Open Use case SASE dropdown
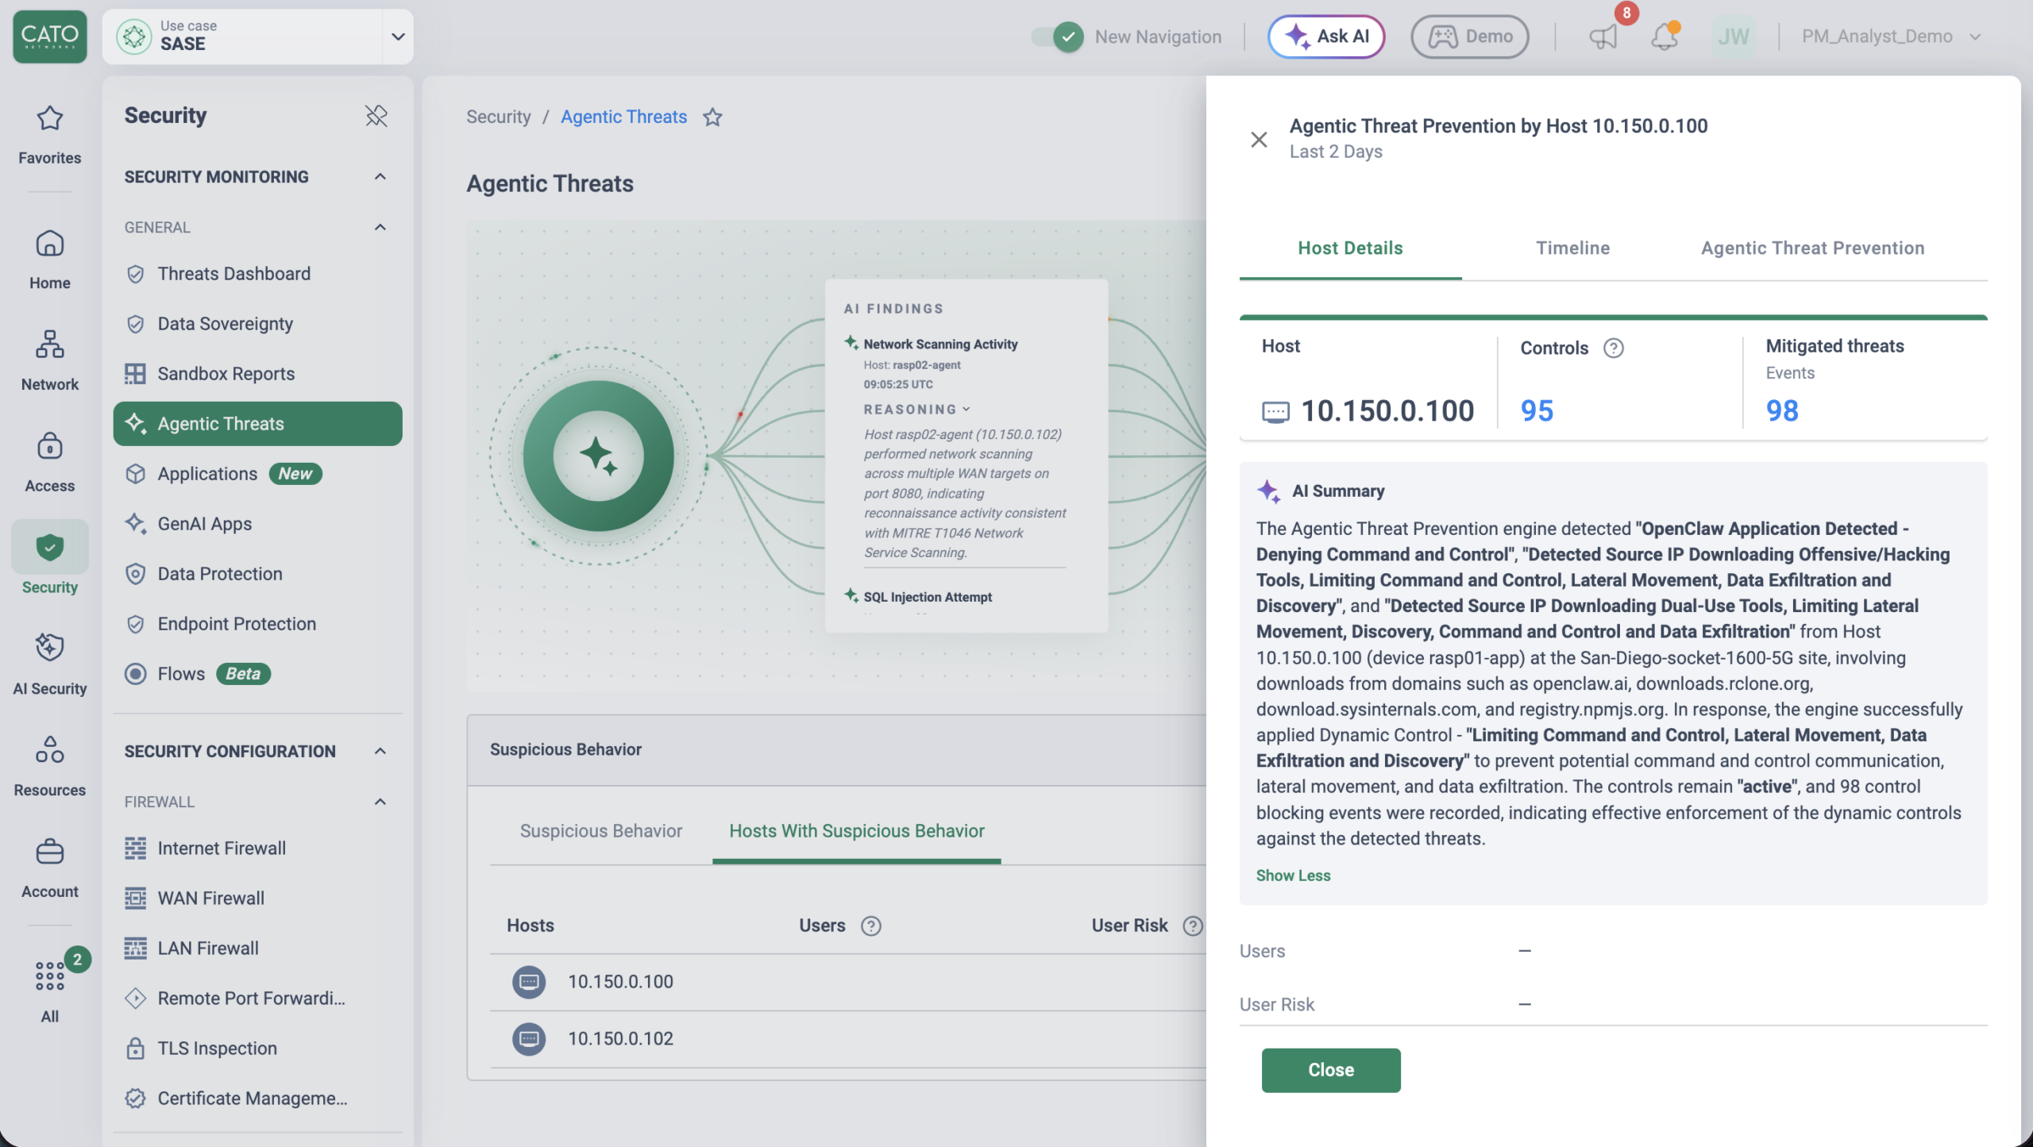Image resolution: width=2033 pixels, height=1147 pixels. click(x=257, y=37)
